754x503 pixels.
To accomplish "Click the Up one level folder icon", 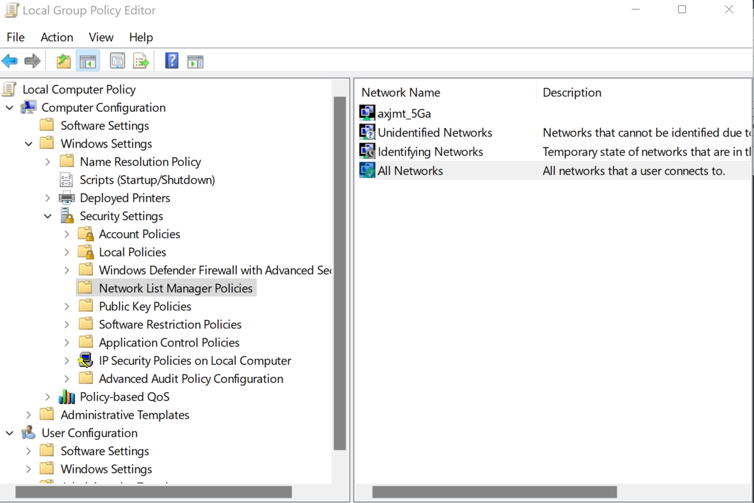I will click(x=64, y=61).
